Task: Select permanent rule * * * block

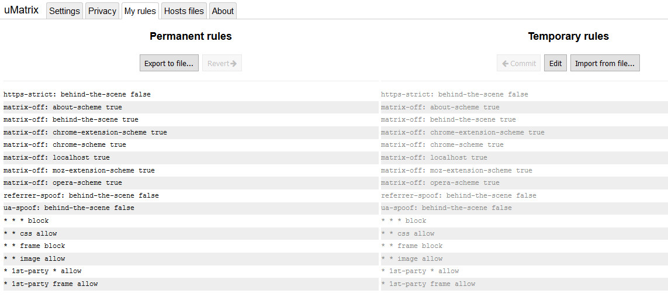Action: [x=26, y=220]
